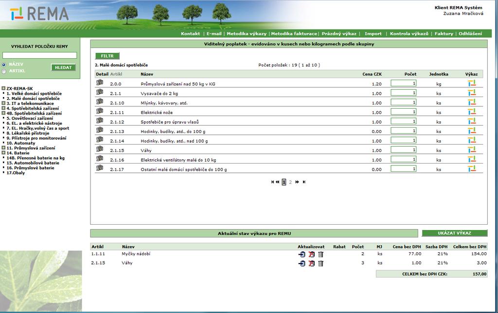Screen dimensions: 498x313
Task: Open detail icon for Vysavače do 2 kg
Action: 100,92
